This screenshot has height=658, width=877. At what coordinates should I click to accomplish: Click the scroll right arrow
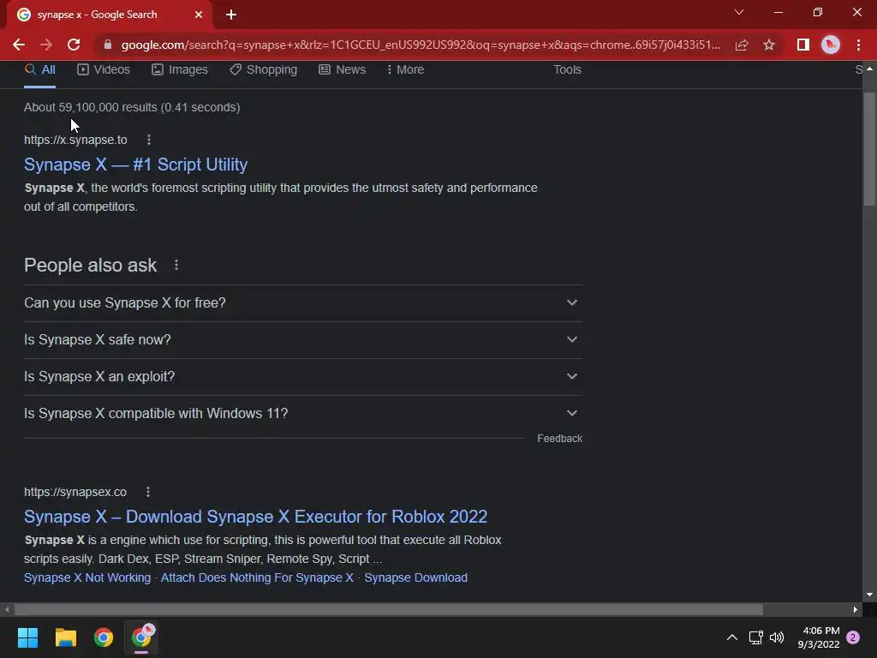tap(856, 609)
